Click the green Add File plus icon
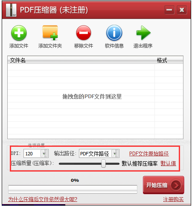The height and width of the screenshot is (207, 192). [x=19, y=33]
